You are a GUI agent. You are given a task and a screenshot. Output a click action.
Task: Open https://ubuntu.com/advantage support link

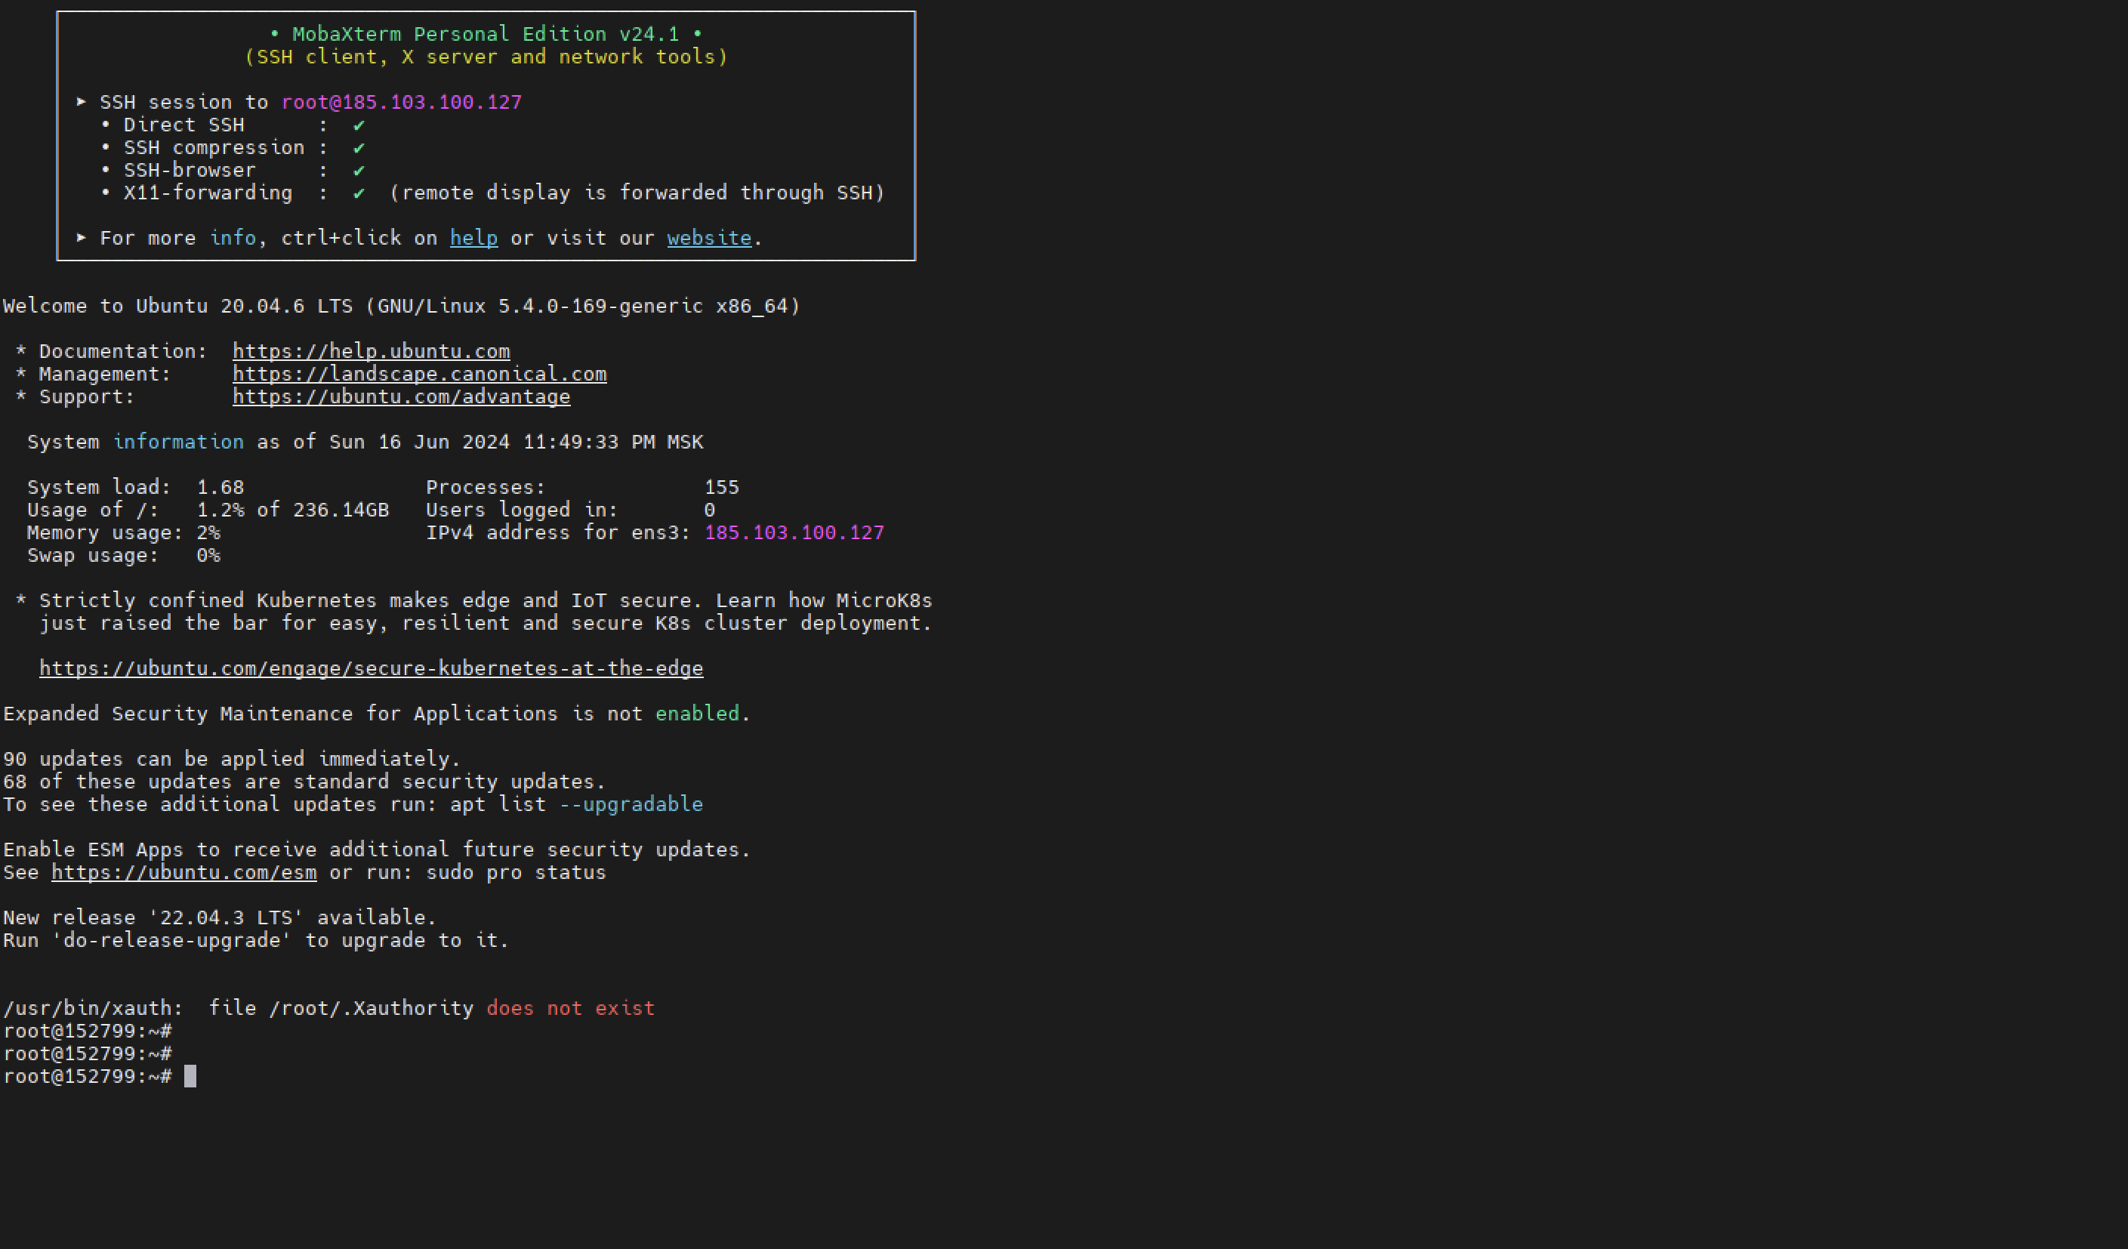coord(402,397)
